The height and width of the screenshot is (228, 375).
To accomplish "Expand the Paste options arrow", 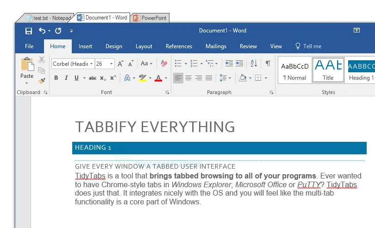I will [27, 83].
